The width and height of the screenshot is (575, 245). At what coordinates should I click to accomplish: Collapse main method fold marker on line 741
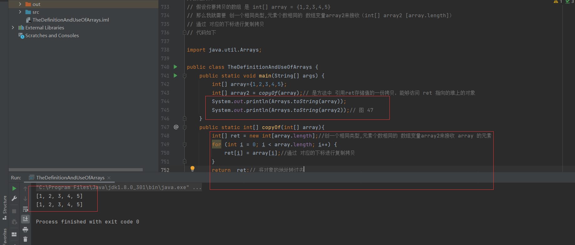185,76
